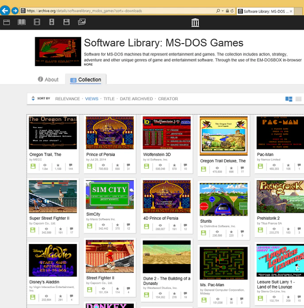Click the Pac-Man title link
The image size is (304, 308).
coord(265,154)
